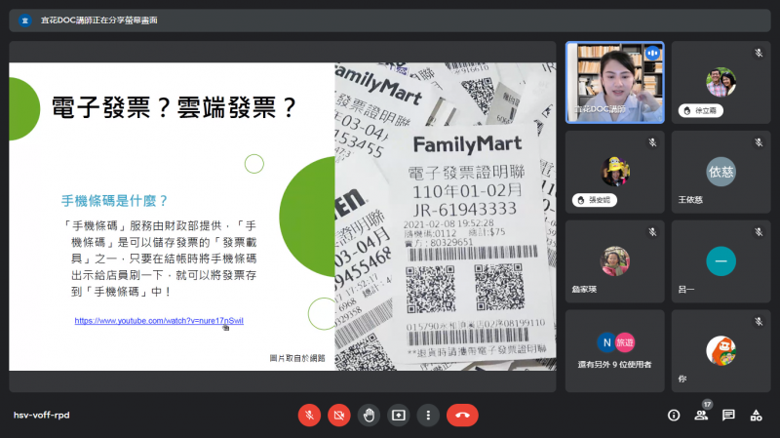Unmute the microphone in the bottom bar

tap(309, 416)
